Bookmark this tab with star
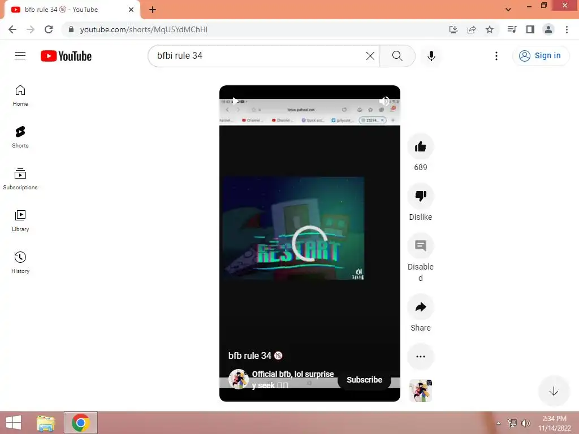This screenshot has height=434, width=579. coord(490,29)
